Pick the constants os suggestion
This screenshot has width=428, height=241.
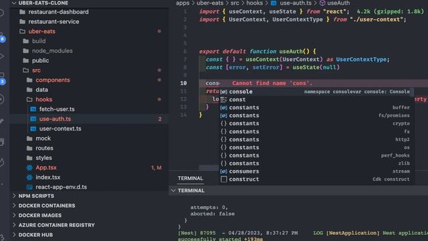coord(316,147)
